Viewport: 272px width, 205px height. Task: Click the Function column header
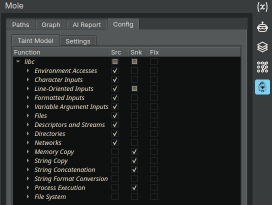(61, 52)
